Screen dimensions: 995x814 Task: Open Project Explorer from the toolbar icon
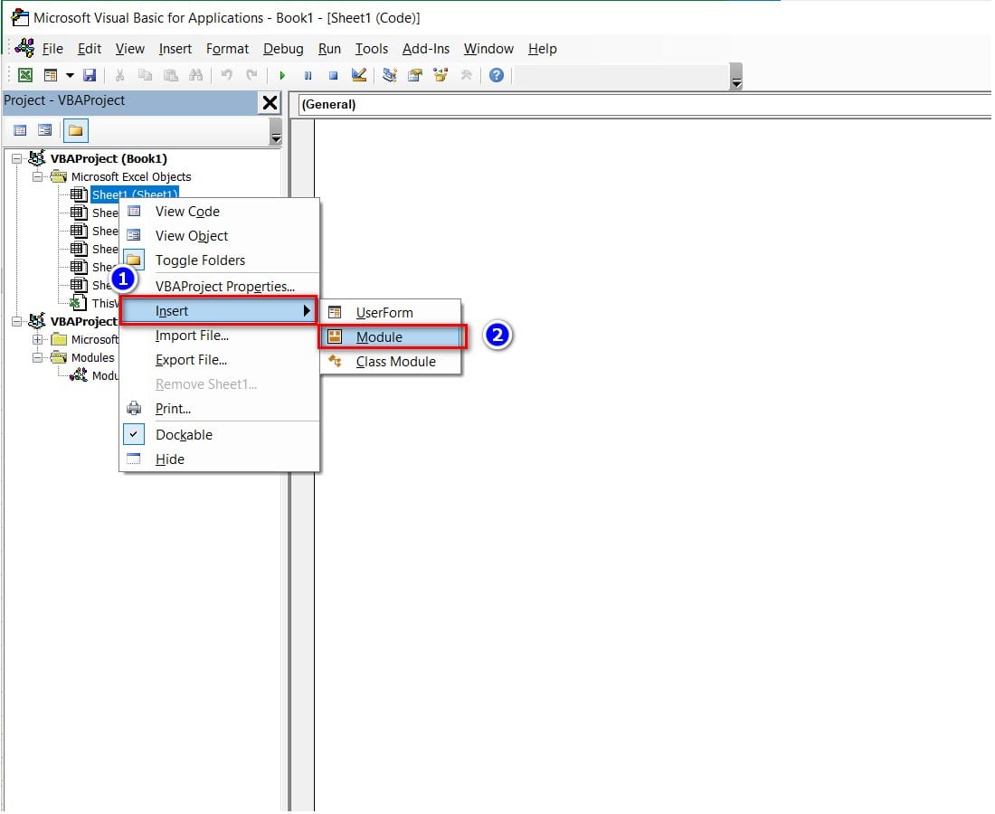tap(390, 76)
